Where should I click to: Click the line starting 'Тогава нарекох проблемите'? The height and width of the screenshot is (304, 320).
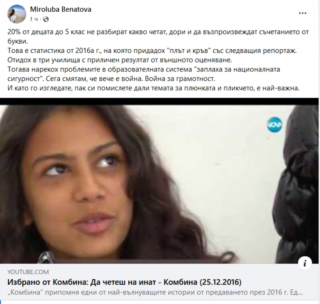coord(144,69)
